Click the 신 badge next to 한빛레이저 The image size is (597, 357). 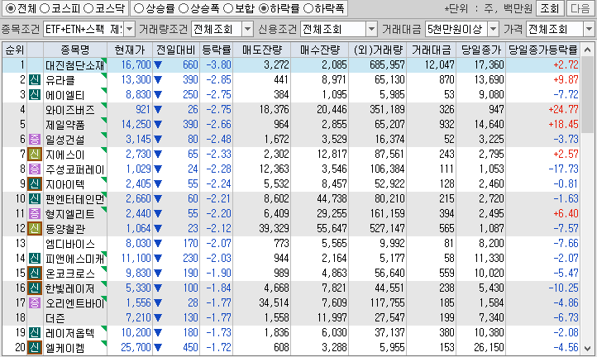[x=35, y=288]
